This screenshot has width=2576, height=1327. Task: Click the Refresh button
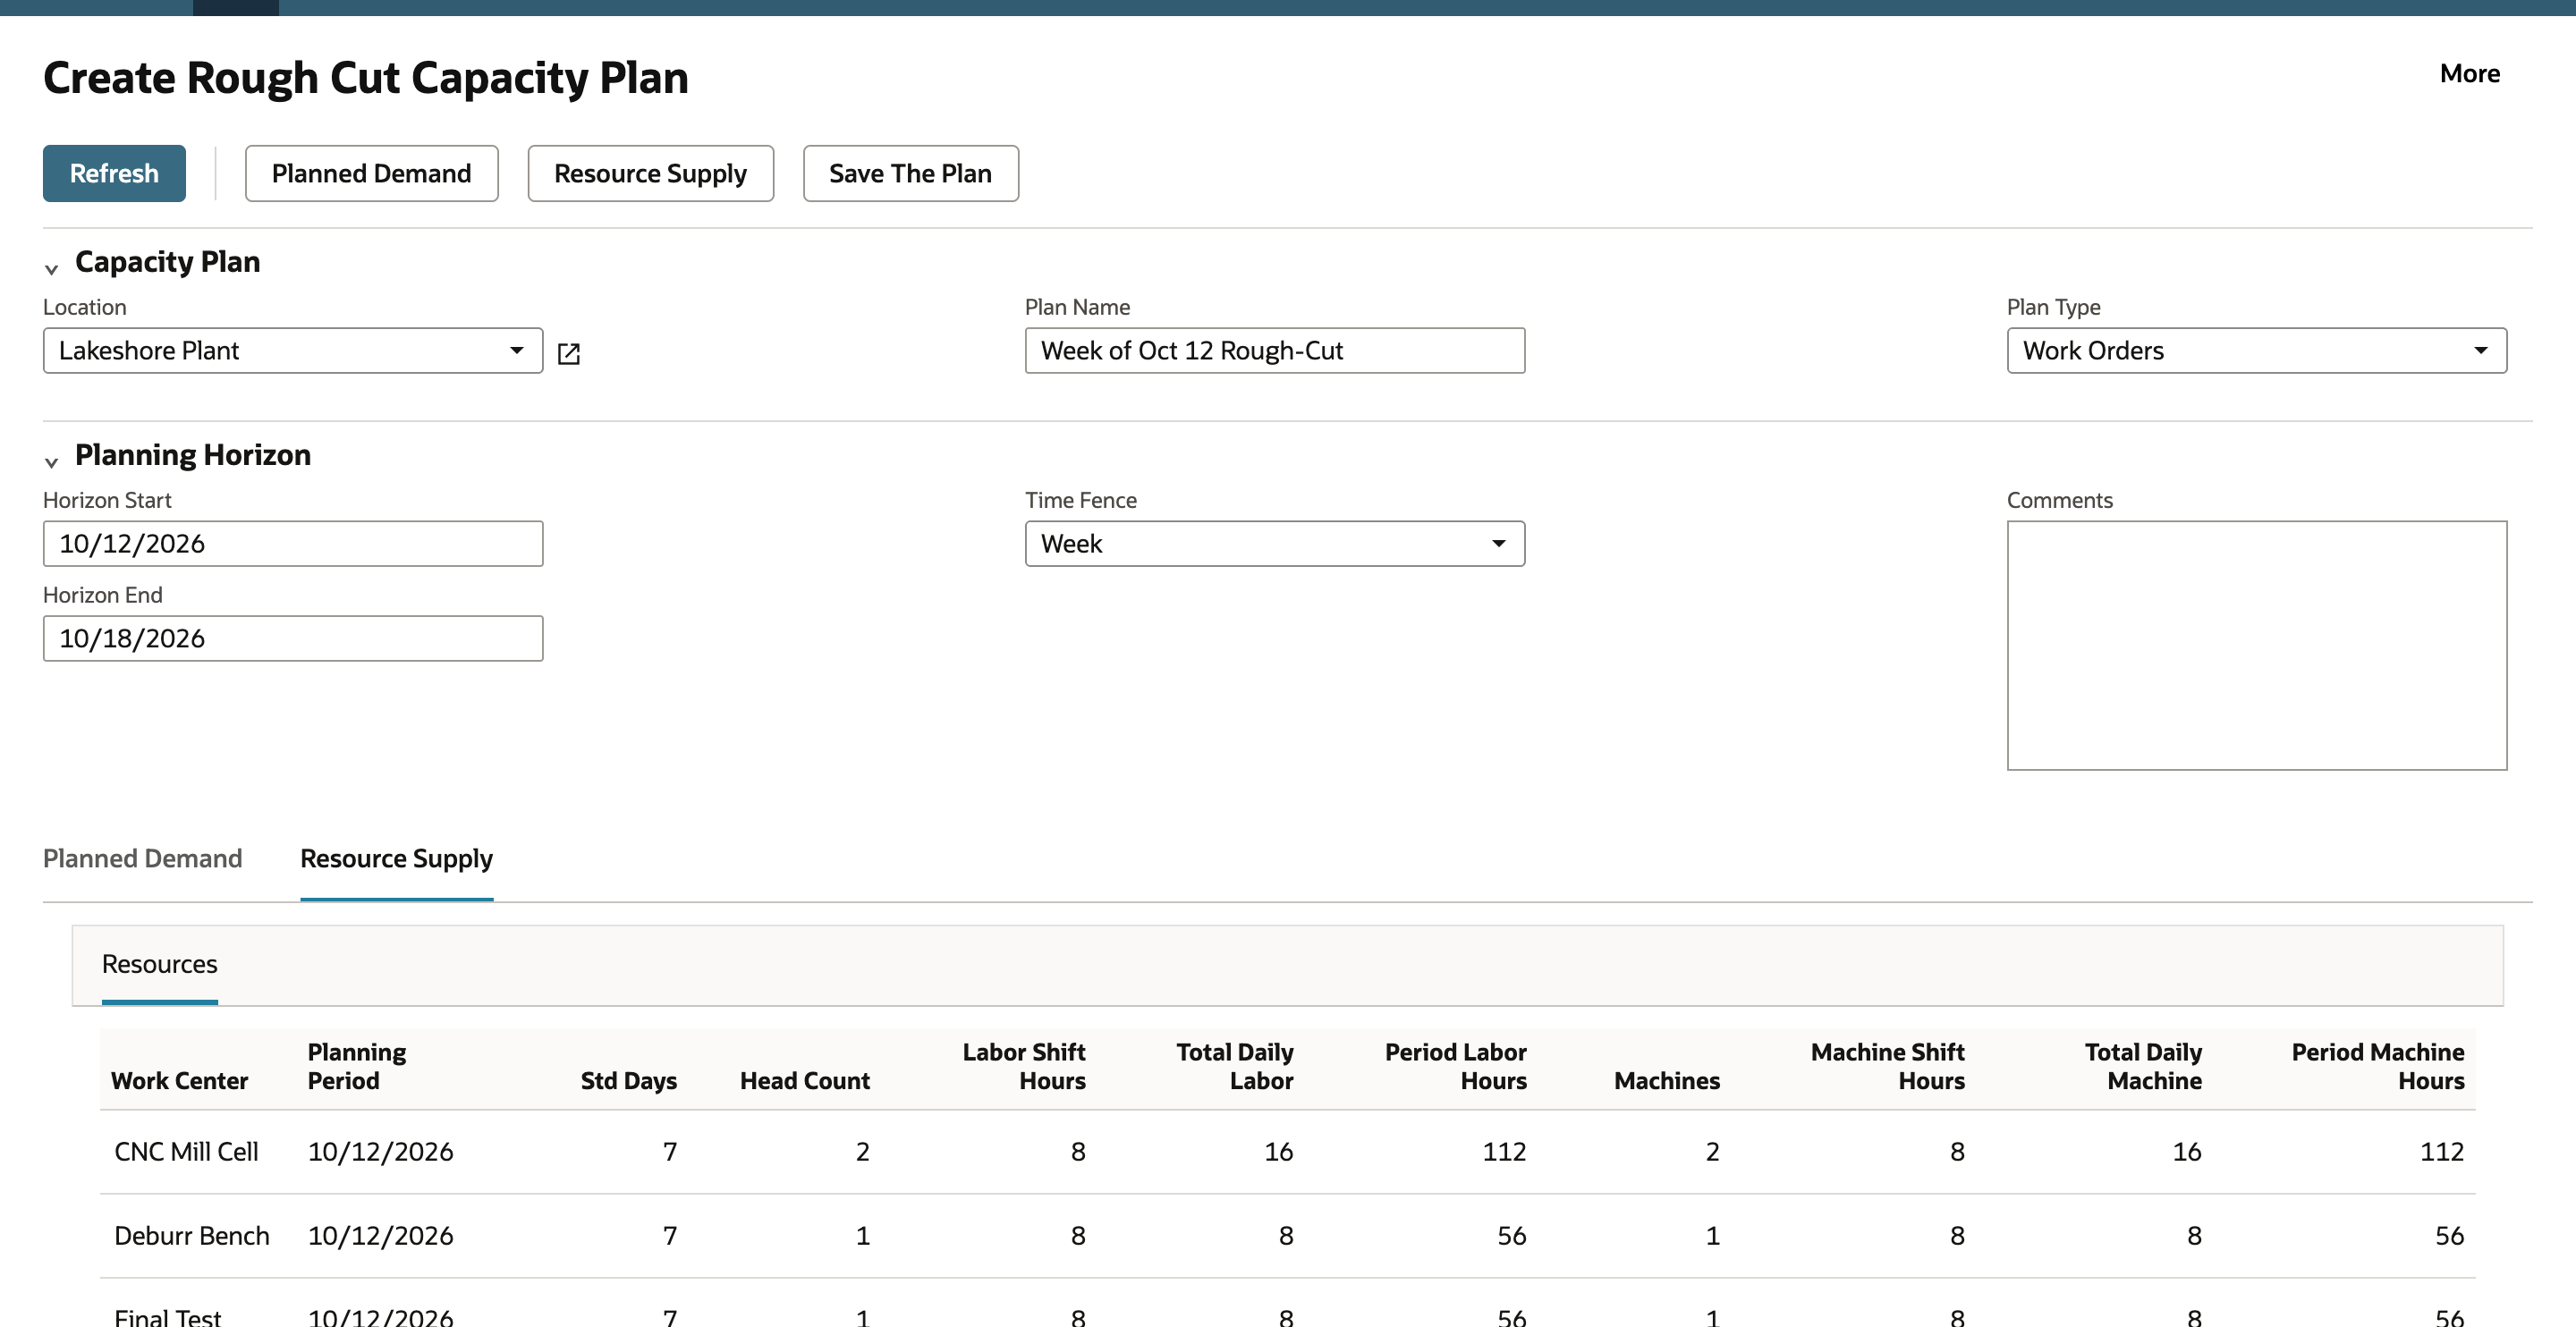pyautogui.click(x=114, y=173)
